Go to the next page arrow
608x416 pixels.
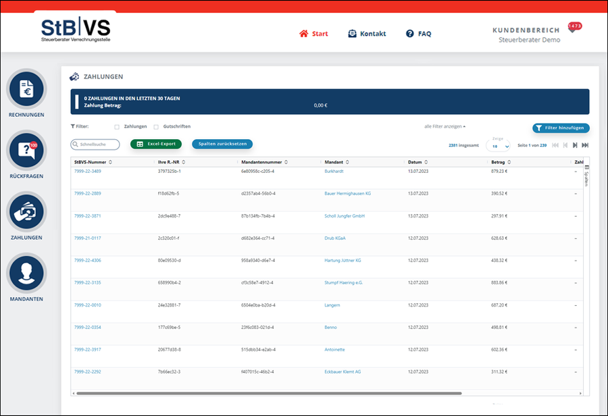click(575, 145)
